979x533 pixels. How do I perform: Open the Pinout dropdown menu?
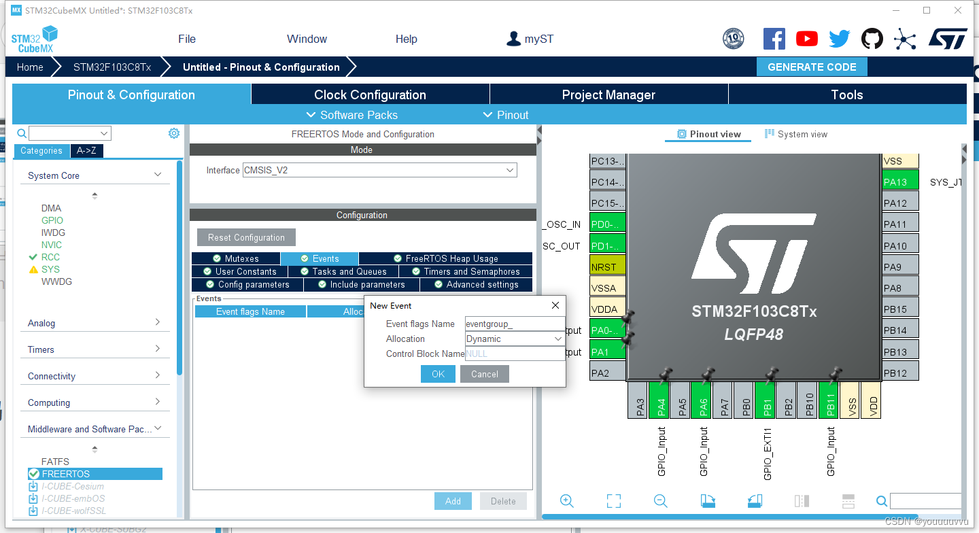[506, 115]
